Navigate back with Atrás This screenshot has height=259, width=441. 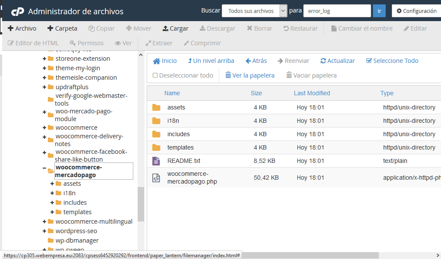[256, 61]
